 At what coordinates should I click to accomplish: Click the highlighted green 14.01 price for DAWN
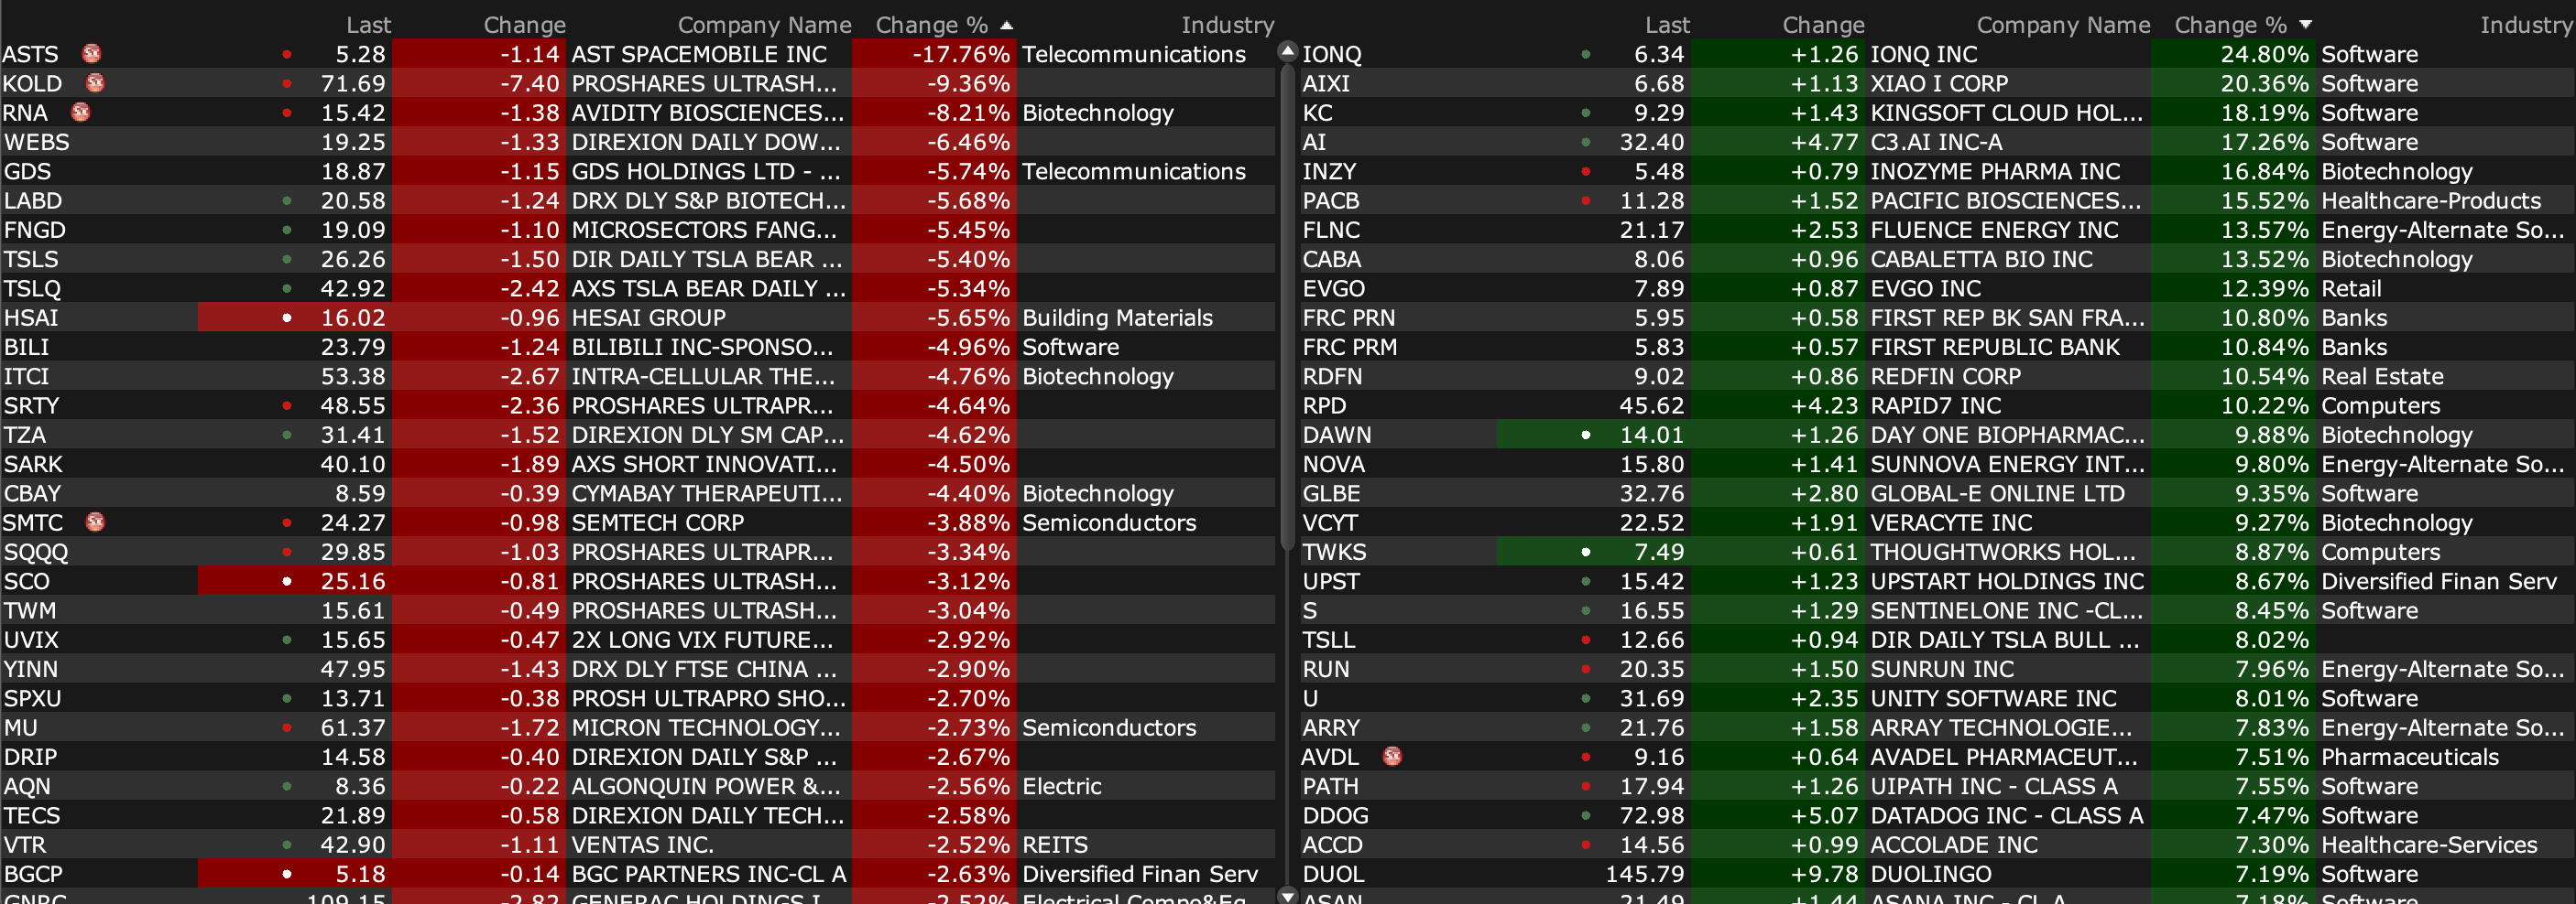click(x=1651, y=435)
